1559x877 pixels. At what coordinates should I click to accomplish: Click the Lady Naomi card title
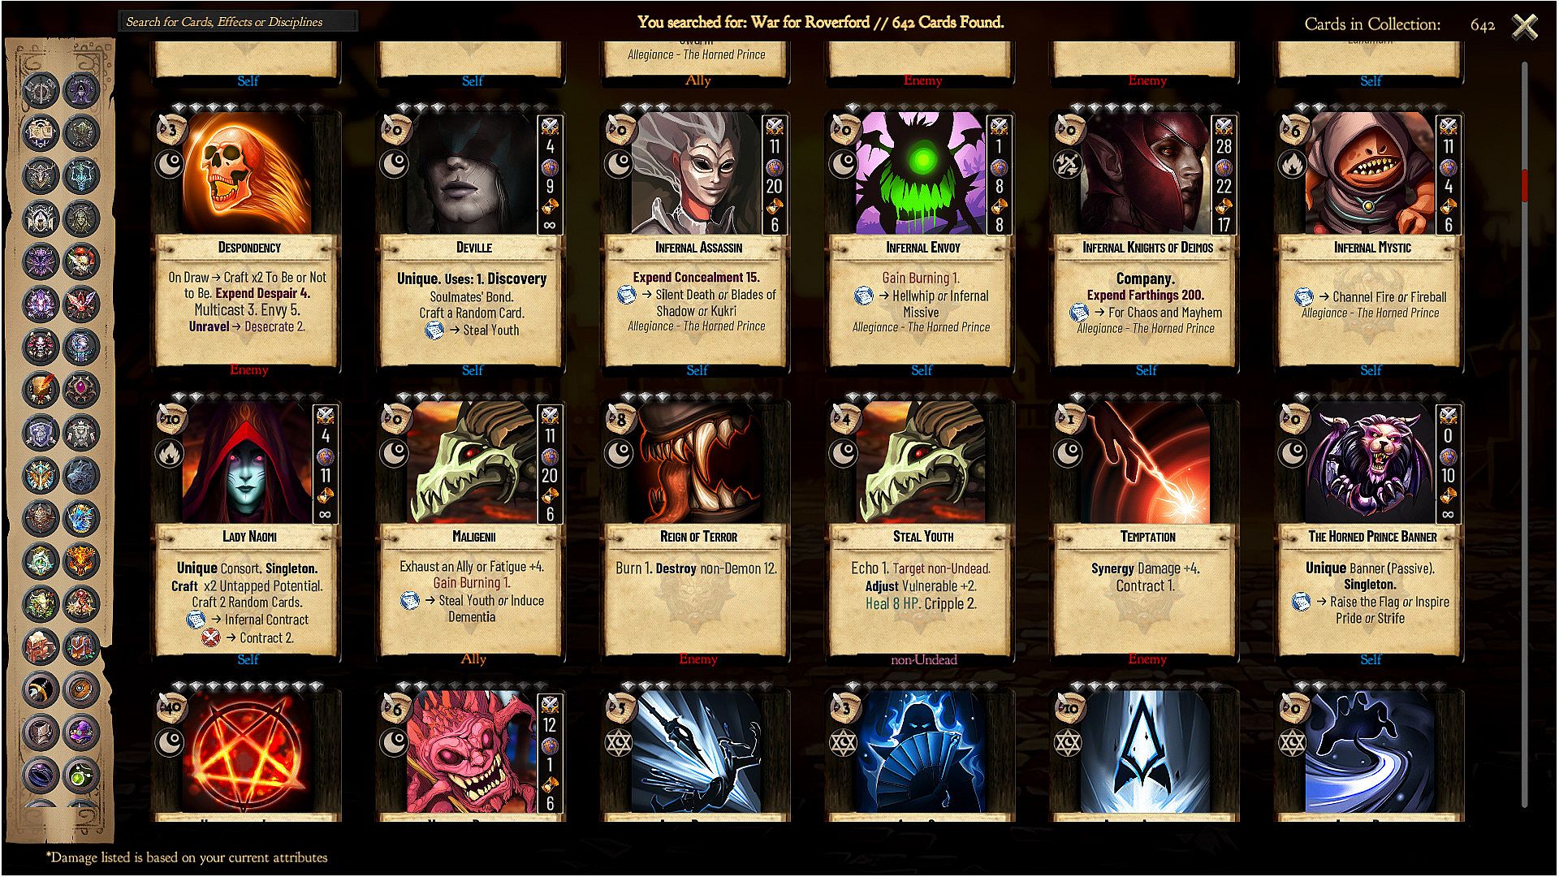coord(248,537)
